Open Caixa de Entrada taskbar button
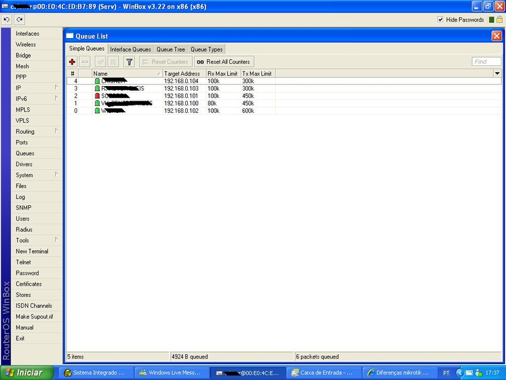Screen dimensions: 506x380 tap(323, 372)
